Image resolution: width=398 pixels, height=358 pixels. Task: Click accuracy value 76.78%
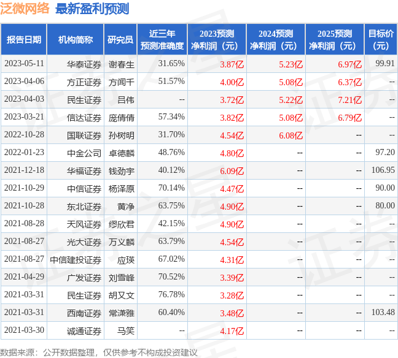coord(171,295)
